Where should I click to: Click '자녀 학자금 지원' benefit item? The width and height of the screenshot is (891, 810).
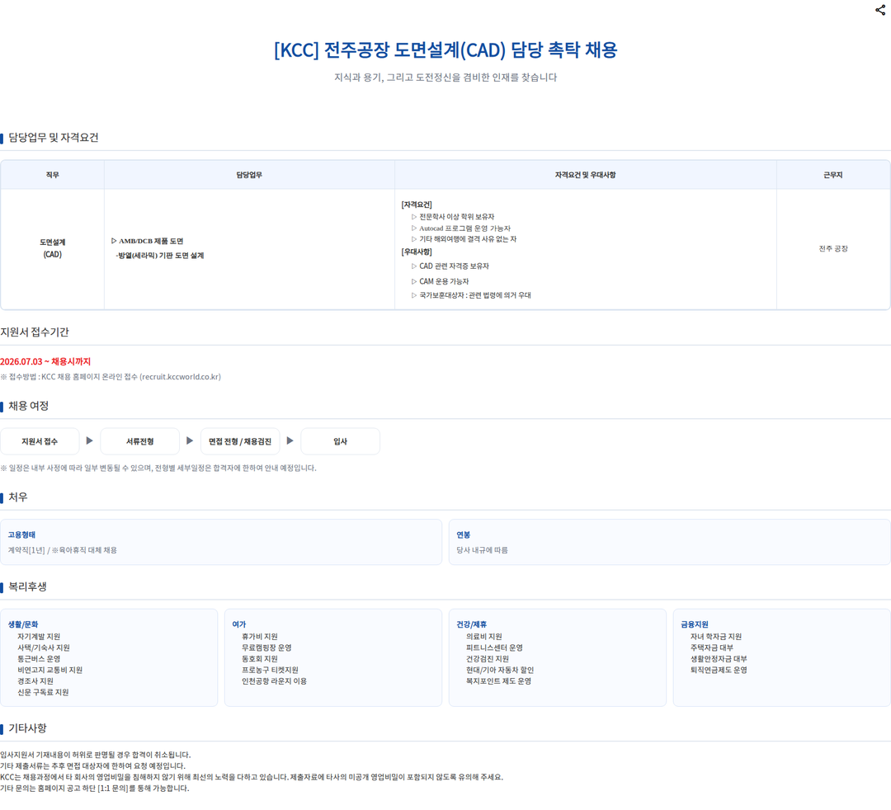pos(716,637)
